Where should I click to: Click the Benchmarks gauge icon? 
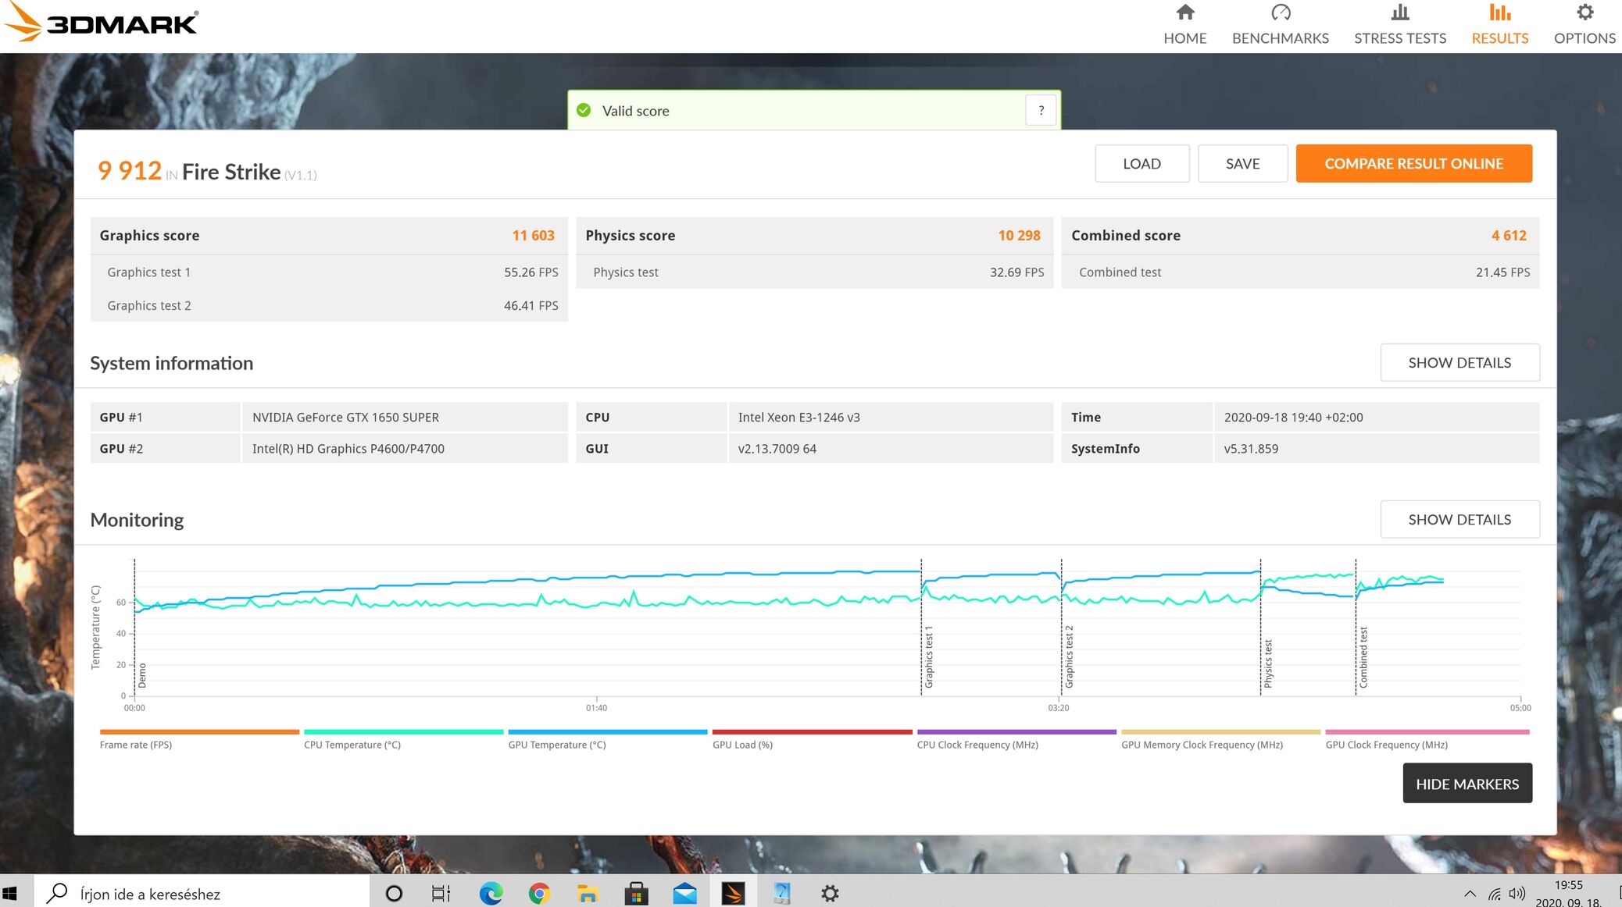(1281, 12)
